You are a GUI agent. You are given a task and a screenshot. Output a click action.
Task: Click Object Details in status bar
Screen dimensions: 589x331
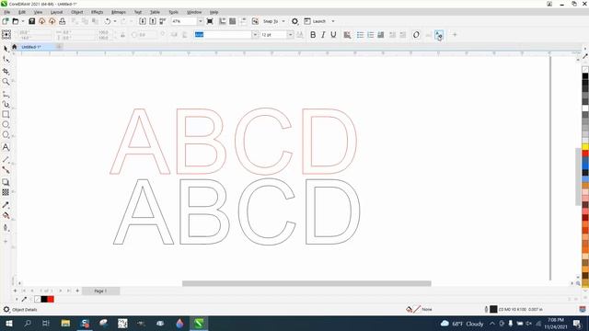coord(25,310)
